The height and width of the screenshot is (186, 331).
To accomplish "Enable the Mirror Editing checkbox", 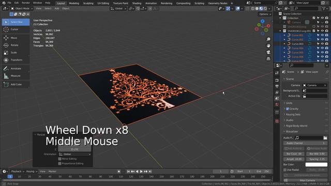I will [x=60, y=159].
